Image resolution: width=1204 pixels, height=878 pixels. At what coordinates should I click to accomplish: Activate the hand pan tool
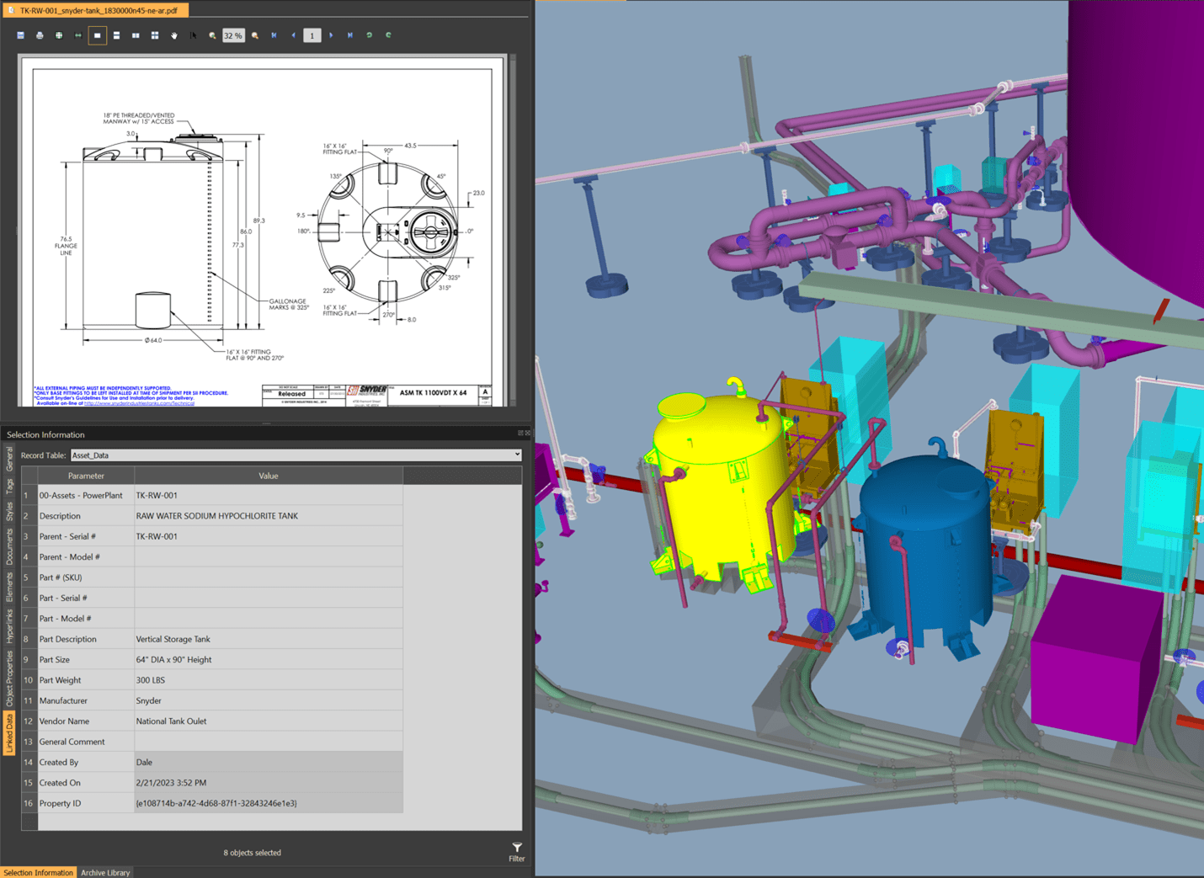click(174, 35)
